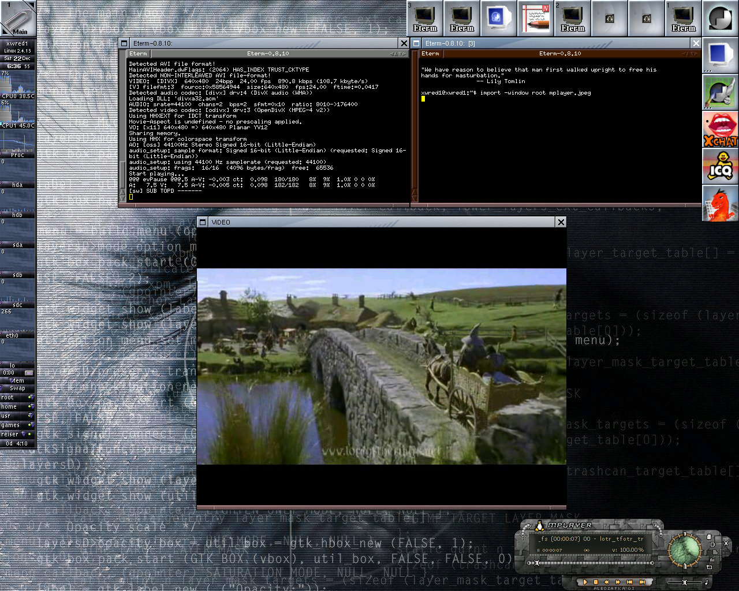Viewport: 739px width, 591px height.
Task: Click the red dragon shopping cart icon
Action: 720,203
